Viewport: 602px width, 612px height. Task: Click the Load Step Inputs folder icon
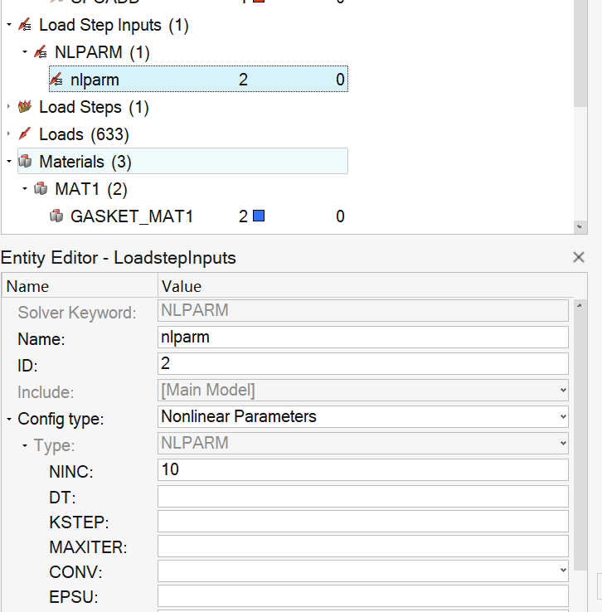click(24, 26)
